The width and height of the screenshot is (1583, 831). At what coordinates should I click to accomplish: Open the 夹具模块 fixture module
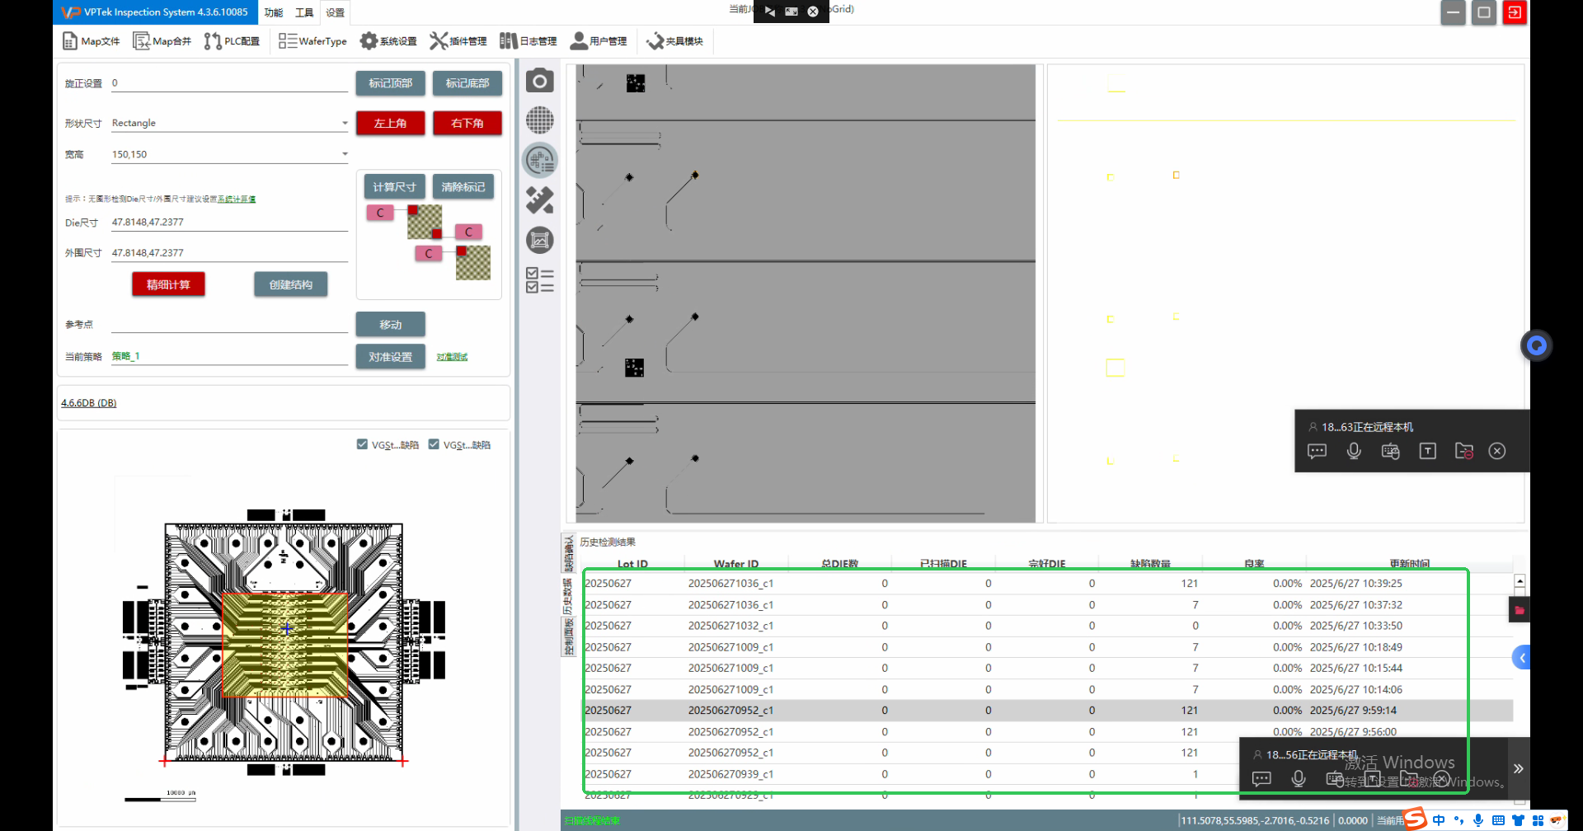pos(675,40)
